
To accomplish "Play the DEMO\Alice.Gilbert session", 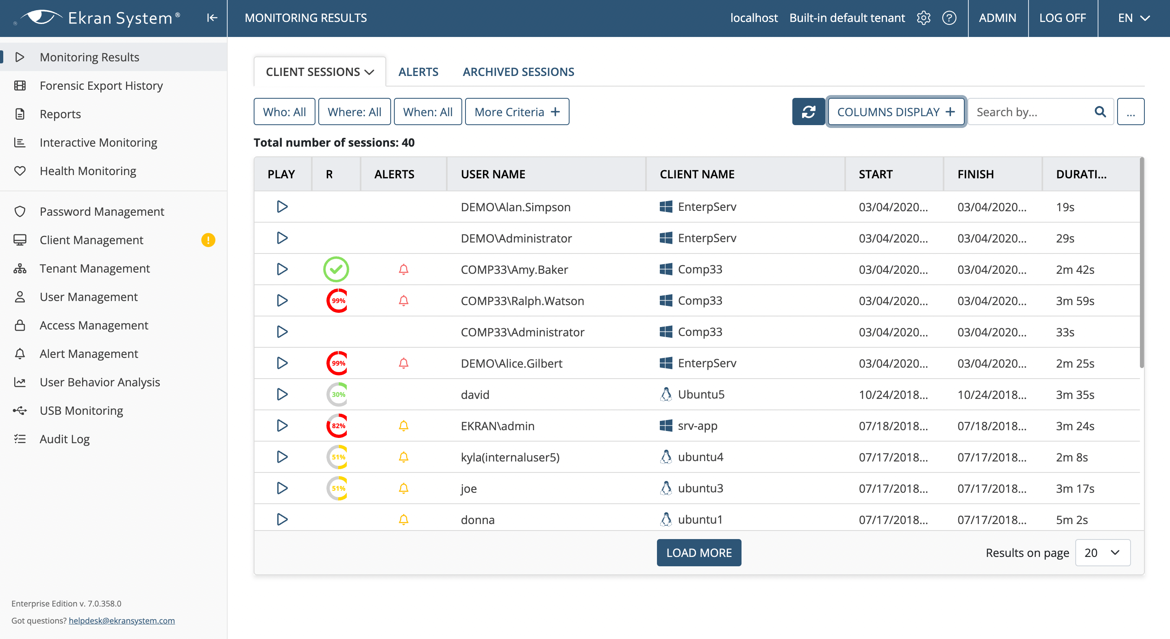I will (x=282, y=364).
